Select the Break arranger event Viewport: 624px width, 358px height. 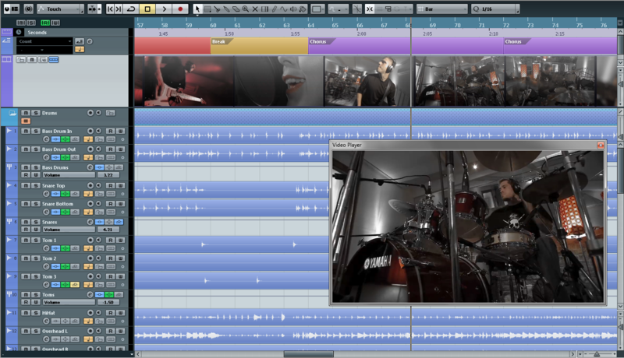259,46
